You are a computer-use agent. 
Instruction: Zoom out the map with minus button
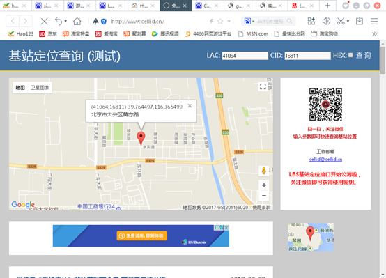pos(264,196)
